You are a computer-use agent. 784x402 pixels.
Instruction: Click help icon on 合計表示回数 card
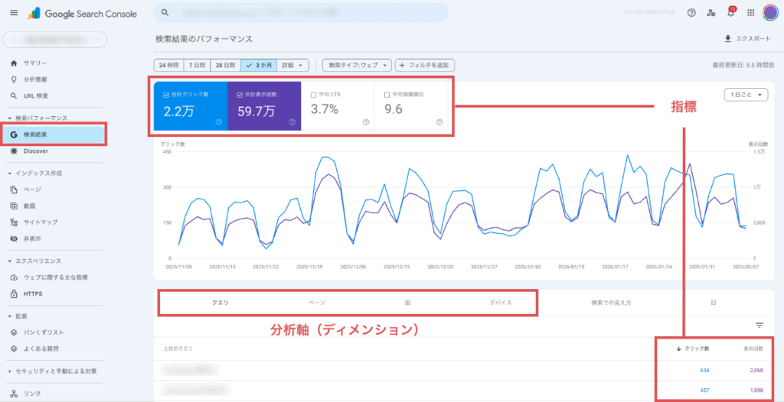coord(292,122)
